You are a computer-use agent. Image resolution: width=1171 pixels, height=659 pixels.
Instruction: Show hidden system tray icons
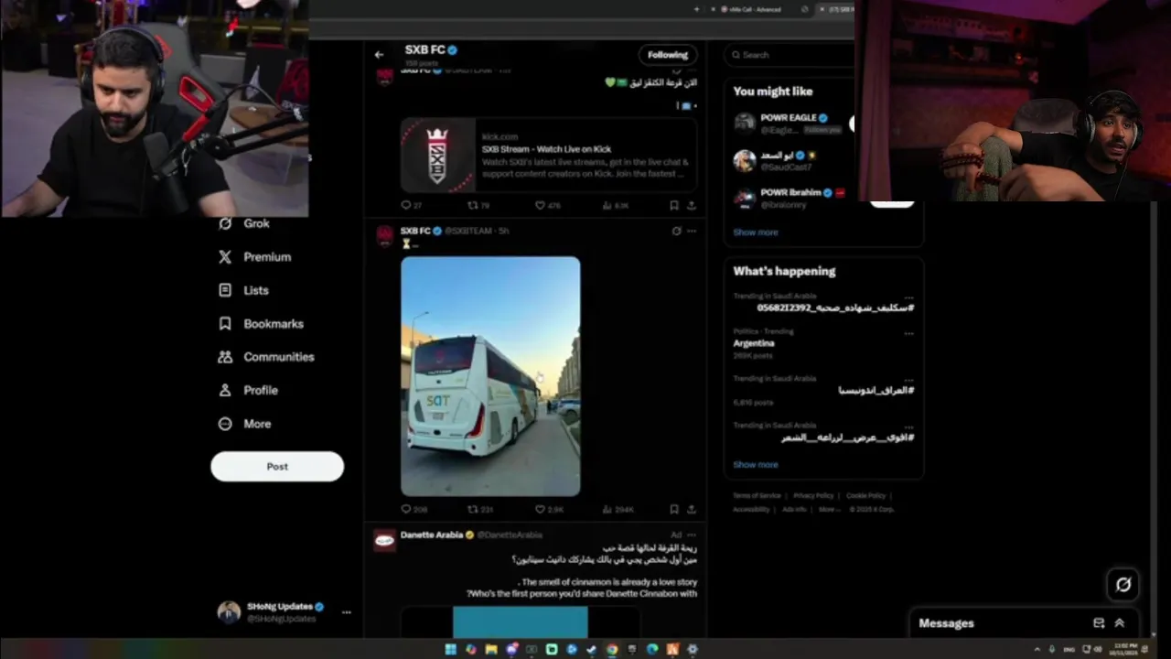pos(1037,650)
